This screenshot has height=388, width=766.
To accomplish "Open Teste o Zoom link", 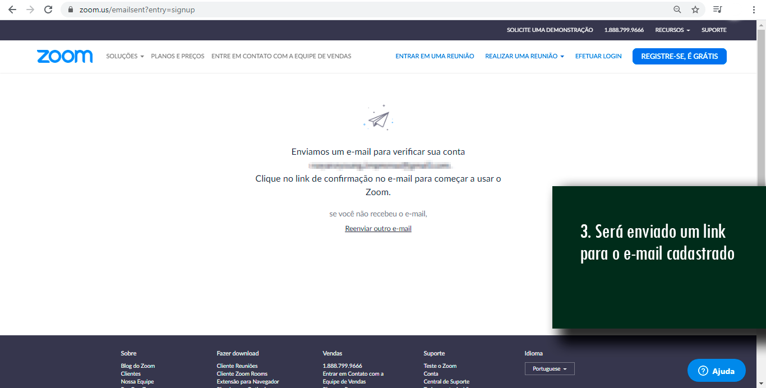I will point(440,366).
